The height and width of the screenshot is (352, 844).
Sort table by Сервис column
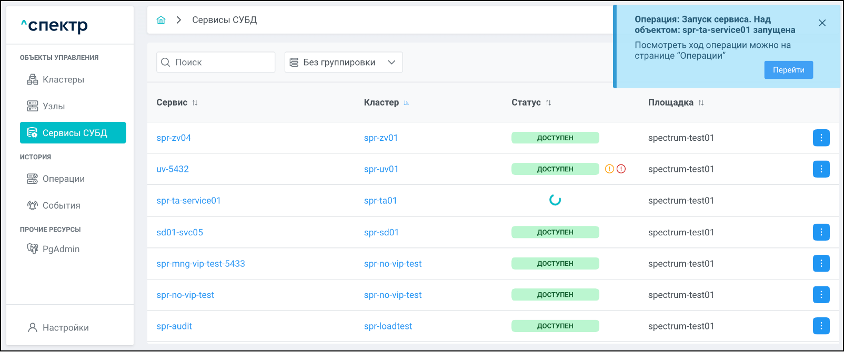(195, 103)
